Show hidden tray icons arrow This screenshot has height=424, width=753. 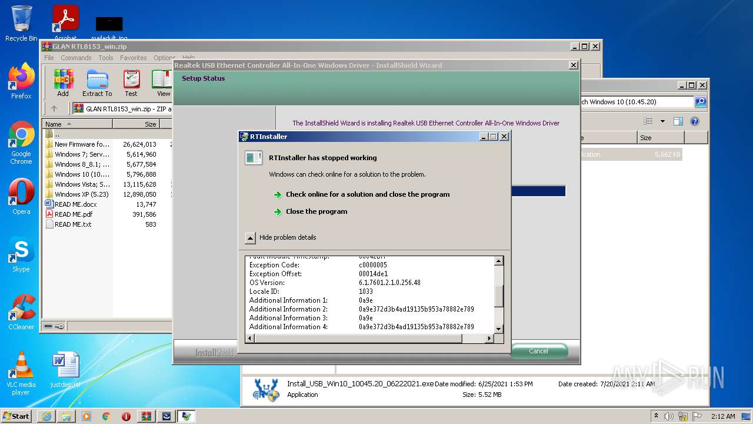(x=656, y=416)
